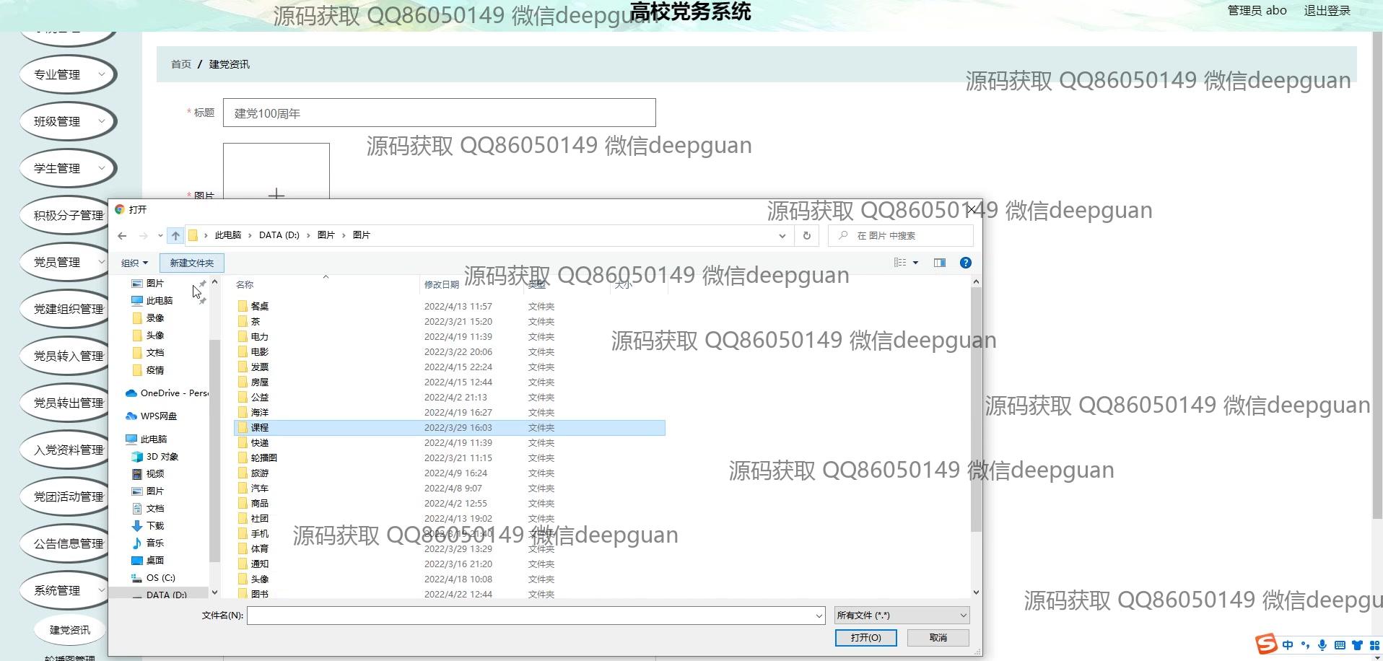Refresh the current folder listing

[x=807, y=236]
